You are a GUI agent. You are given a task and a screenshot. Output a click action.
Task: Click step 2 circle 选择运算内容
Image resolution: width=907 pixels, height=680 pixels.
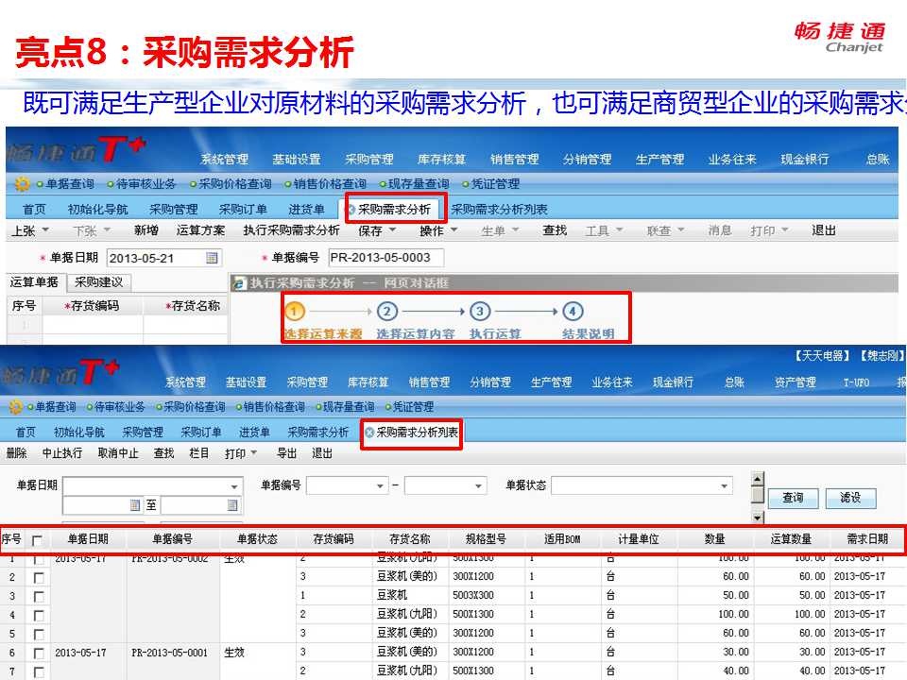(386, 312)
